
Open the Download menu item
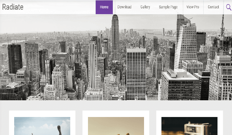pos(124,7)
